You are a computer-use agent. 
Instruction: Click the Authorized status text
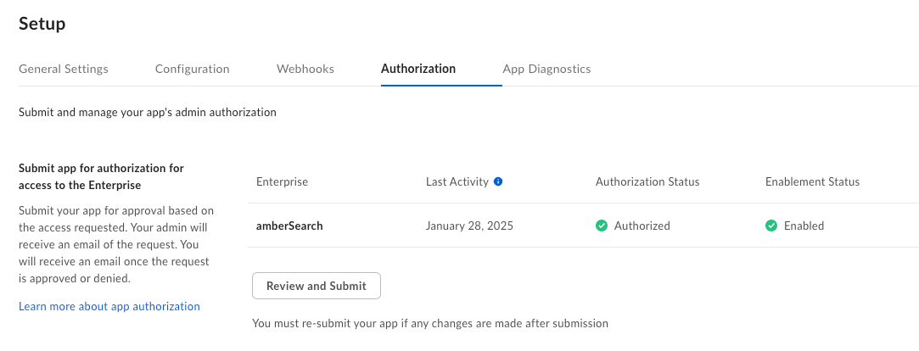coord(642,226)
